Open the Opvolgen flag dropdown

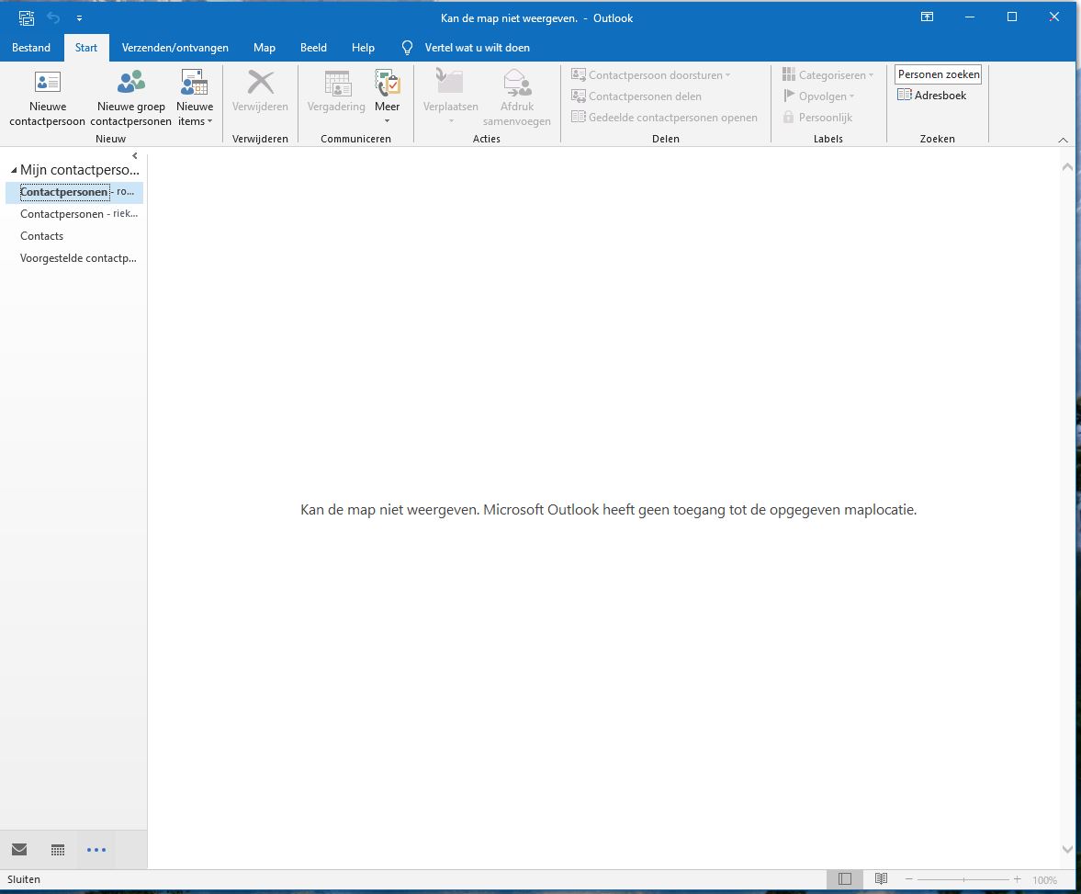(819, 96)
